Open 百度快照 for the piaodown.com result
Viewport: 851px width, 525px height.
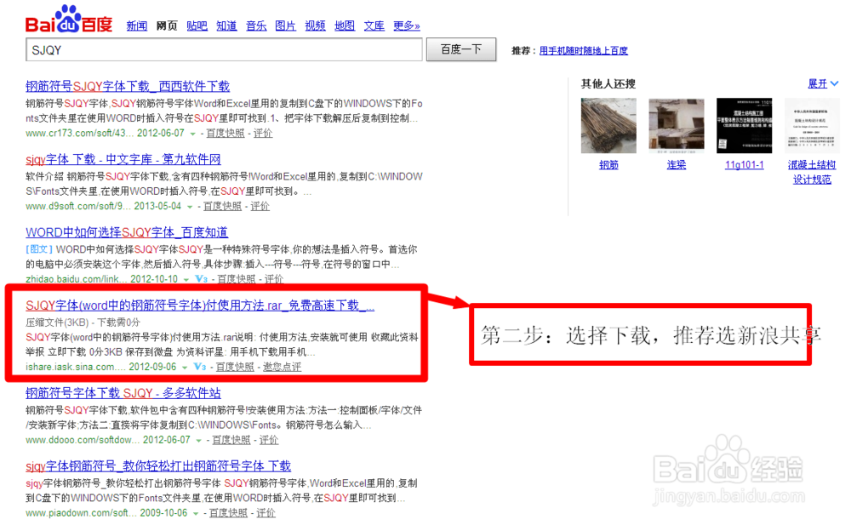(x=228, y=513)
